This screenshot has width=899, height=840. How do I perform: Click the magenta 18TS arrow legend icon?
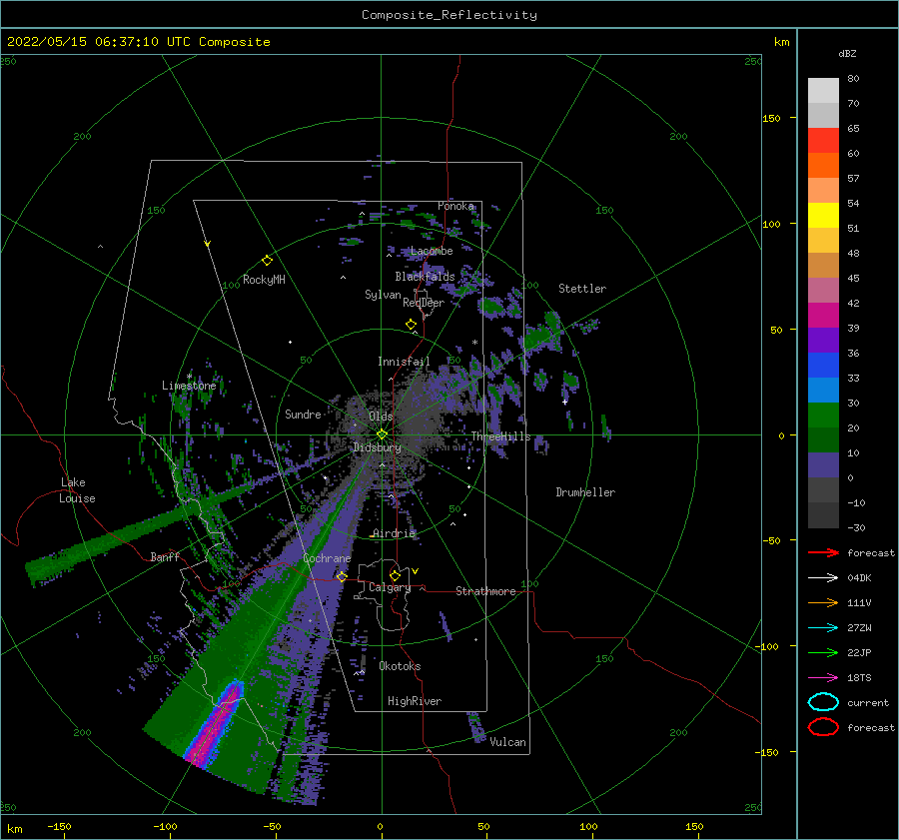823,678
